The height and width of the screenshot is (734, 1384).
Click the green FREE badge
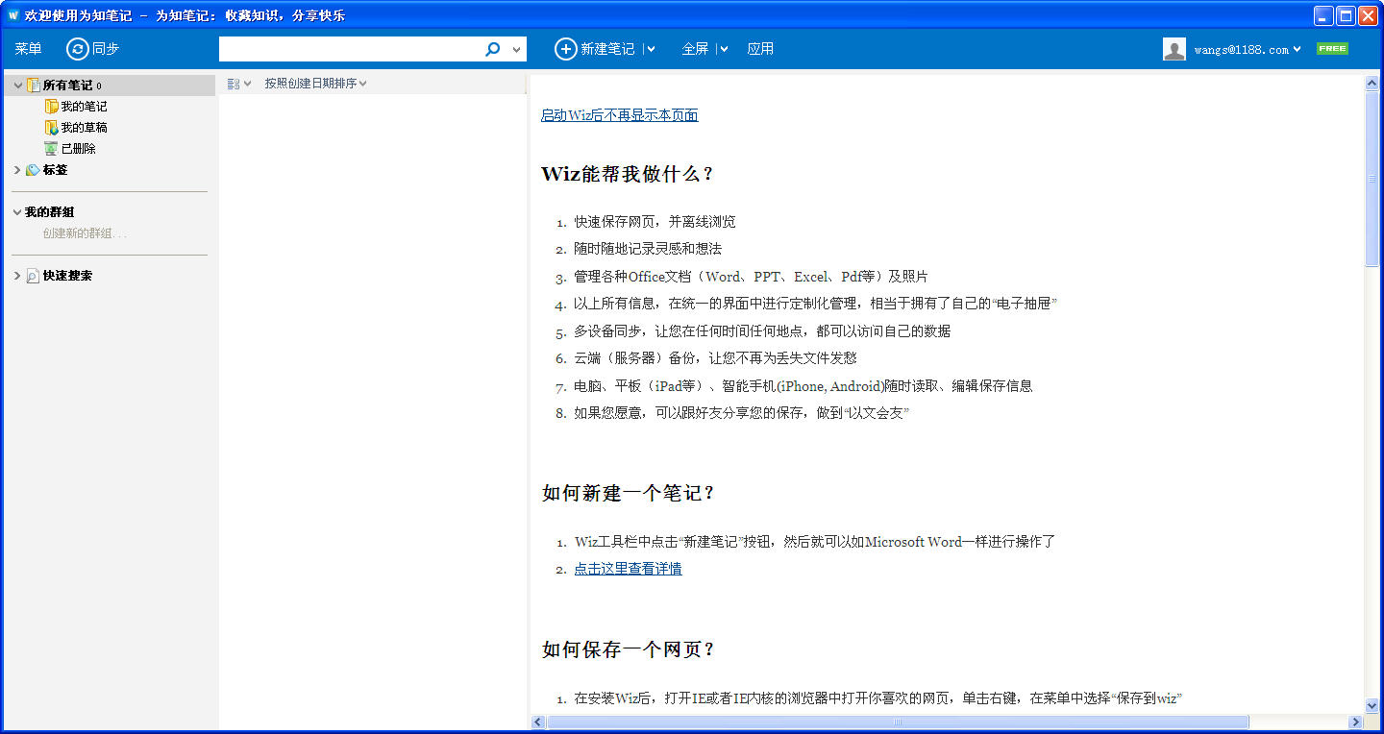1332,49
